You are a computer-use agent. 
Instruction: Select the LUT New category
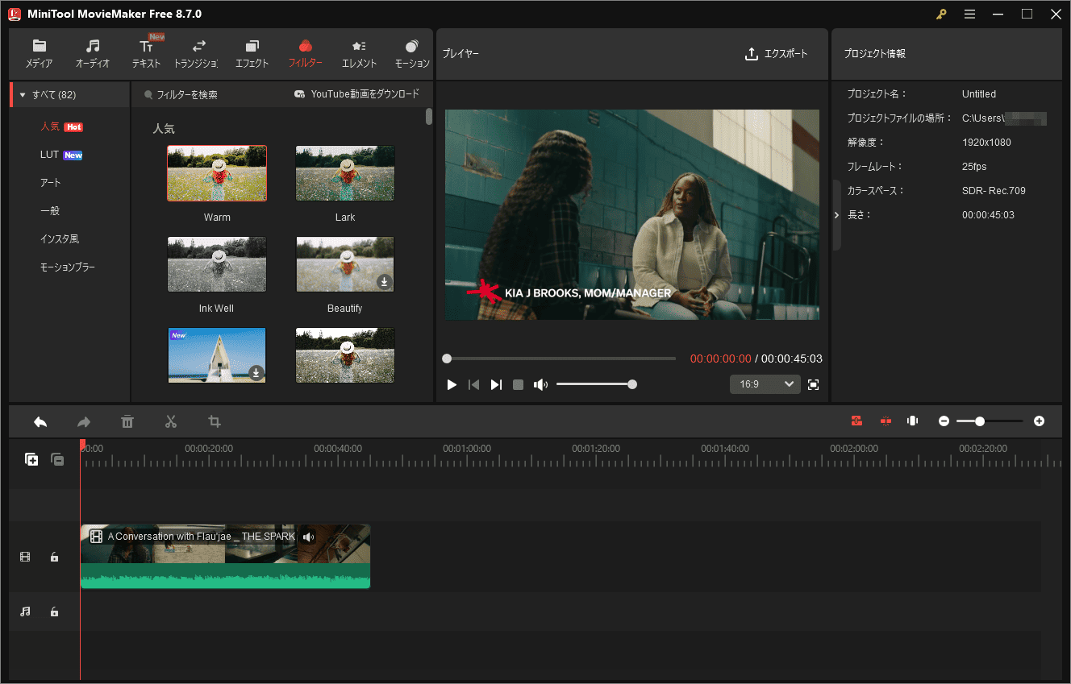(61, 155)
